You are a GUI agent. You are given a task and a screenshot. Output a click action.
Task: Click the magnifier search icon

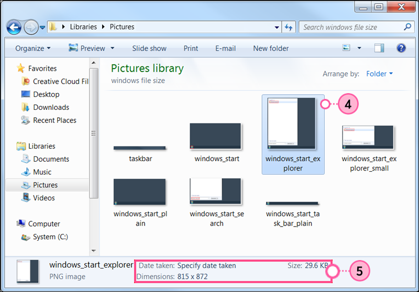(x=407, y=27)
